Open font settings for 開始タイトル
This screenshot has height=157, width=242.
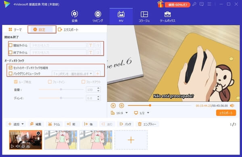(x=91, y=45)
